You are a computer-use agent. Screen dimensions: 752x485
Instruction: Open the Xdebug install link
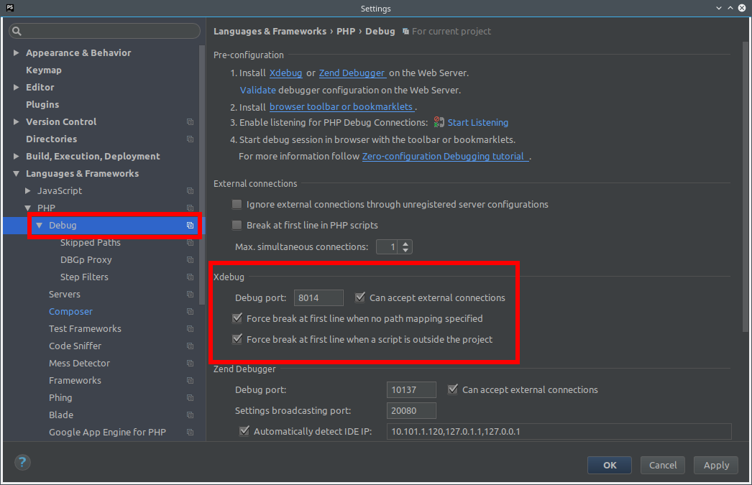click(286, 73)
